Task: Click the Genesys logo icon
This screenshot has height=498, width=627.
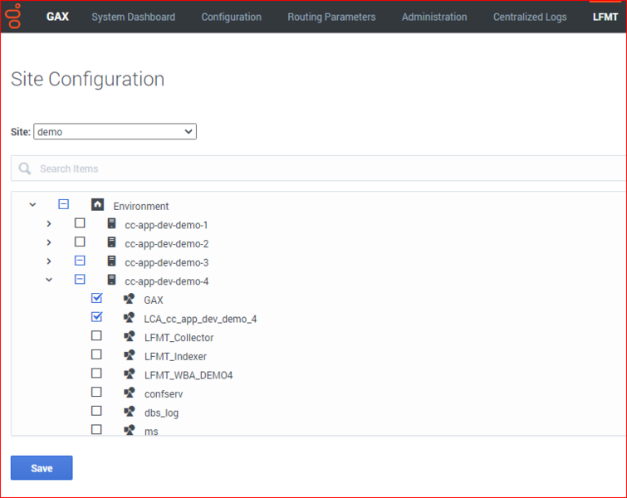Action: 13,17
